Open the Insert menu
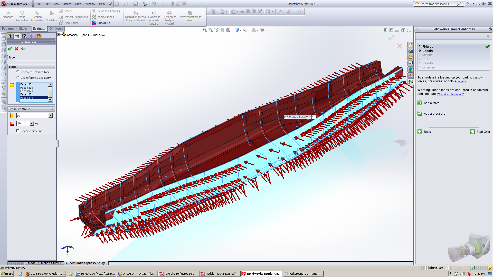This screenshot has width=493, height=277. pos(67,4)
